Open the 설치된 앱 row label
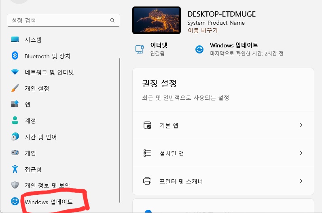Image resolution: width=322 pixels, height=213 pixels. coord(172,153)
